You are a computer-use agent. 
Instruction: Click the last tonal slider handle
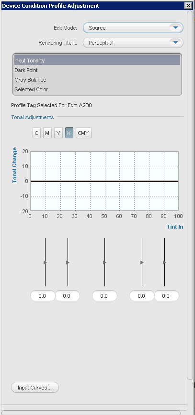[x=164, y=262]
